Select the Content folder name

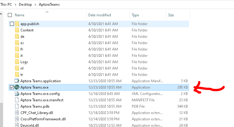(27, 30)
